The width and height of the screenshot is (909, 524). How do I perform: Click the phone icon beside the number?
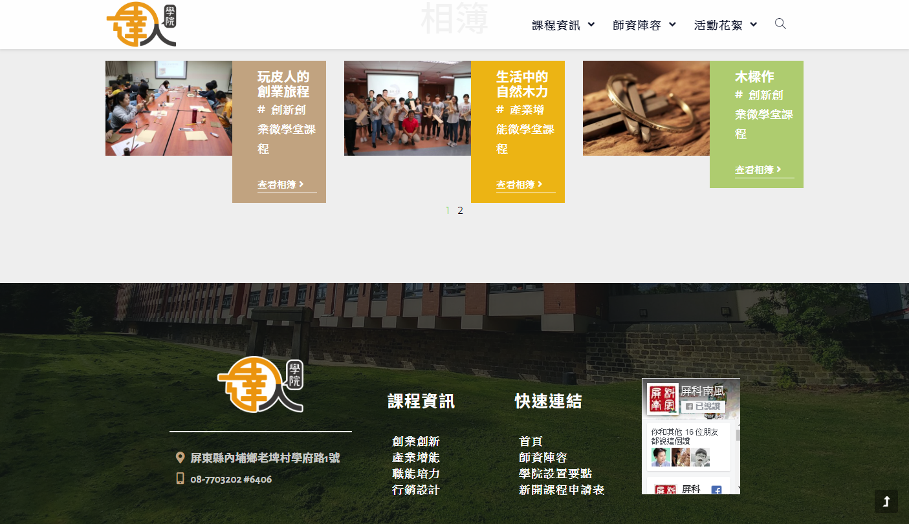click(181, 479)
